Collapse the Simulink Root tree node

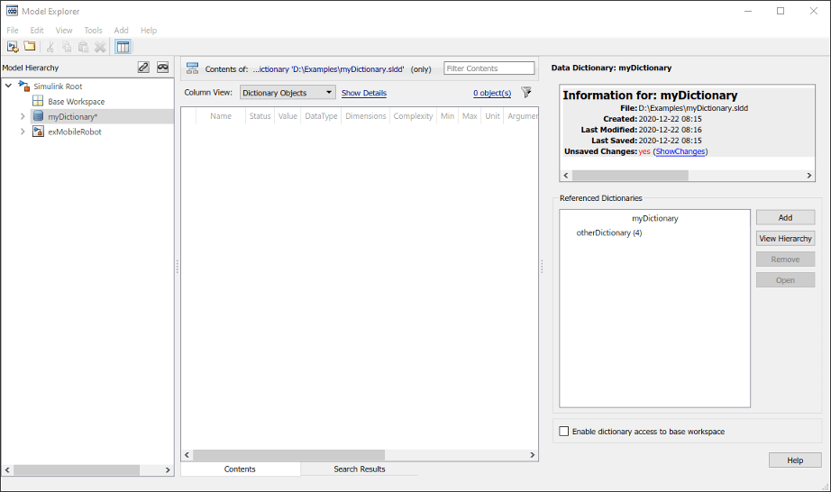8,86
